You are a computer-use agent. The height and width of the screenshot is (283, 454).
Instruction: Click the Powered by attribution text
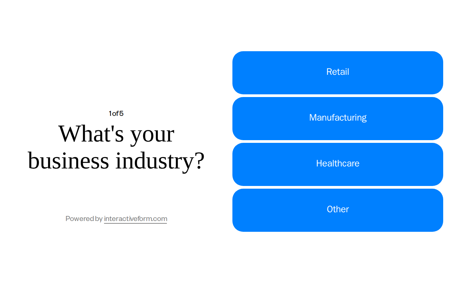click(84, 219)
